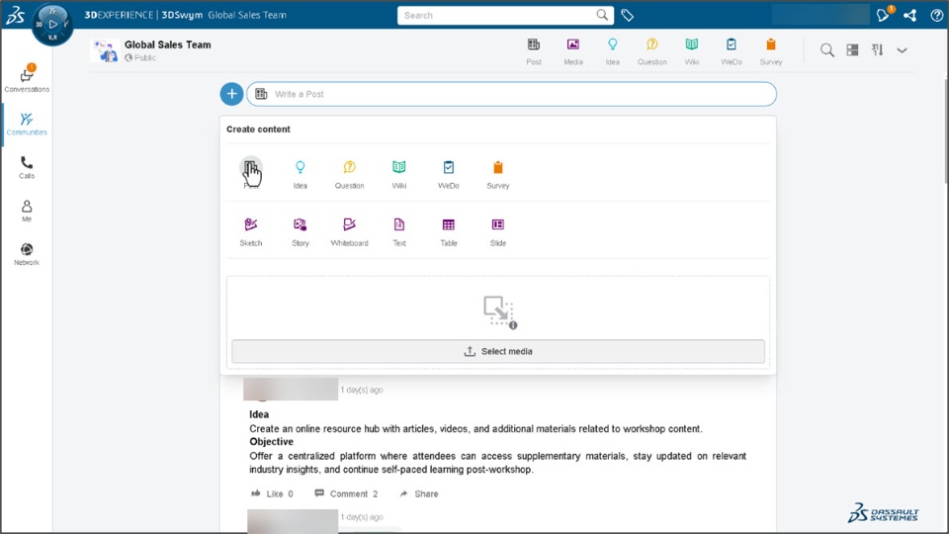Click the Write a Post input field

(x=511, y=94)
